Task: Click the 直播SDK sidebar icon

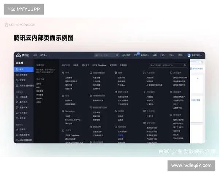Action: coord(17,108)
